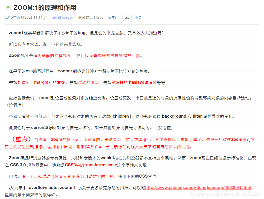264x199 pixels.
Task: Click the word currentStyle in paragraph
Action: [43, 128]
